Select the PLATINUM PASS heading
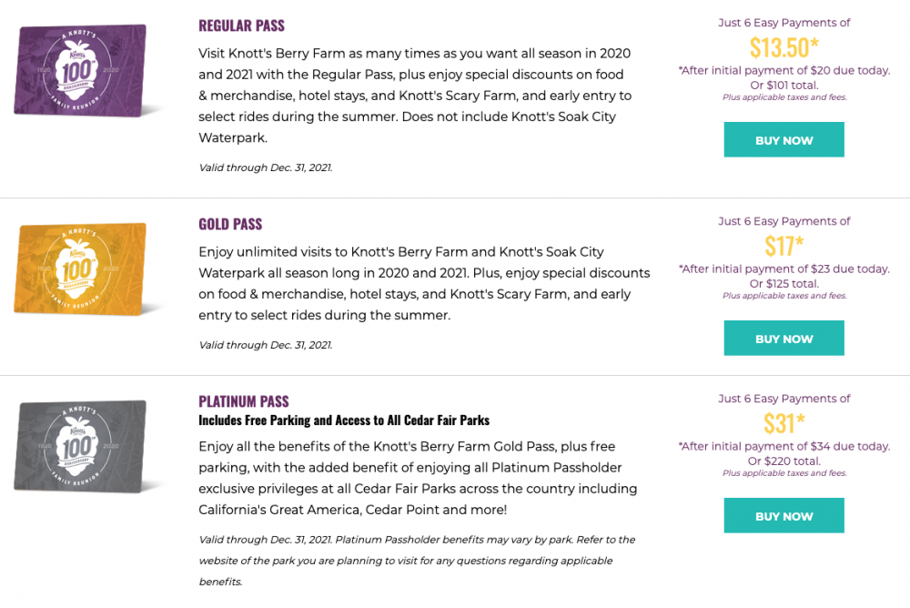 tap(244, 401)
